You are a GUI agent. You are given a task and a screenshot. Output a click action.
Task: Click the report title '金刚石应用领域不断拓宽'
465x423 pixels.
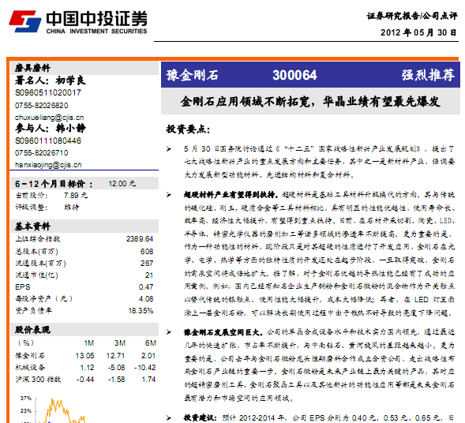click(245, 102)
